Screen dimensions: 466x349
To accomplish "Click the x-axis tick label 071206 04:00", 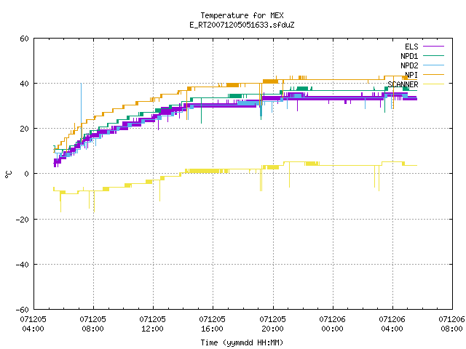I will (392, 324).
